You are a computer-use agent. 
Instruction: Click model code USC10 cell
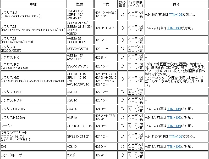tap(80, 100)
